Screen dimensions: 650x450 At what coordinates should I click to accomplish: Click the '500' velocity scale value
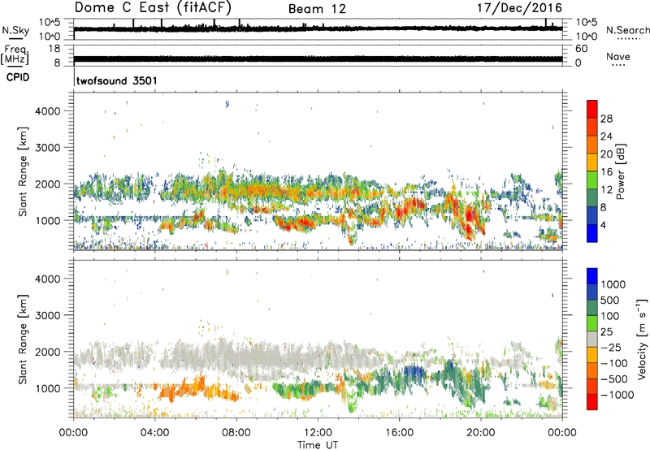(610, 300)
